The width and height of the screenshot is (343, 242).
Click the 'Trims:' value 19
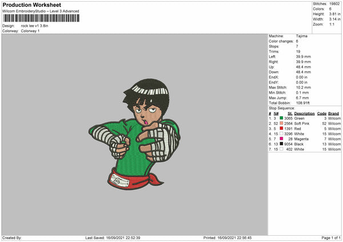pyautogui.click(x=298, y=51)
